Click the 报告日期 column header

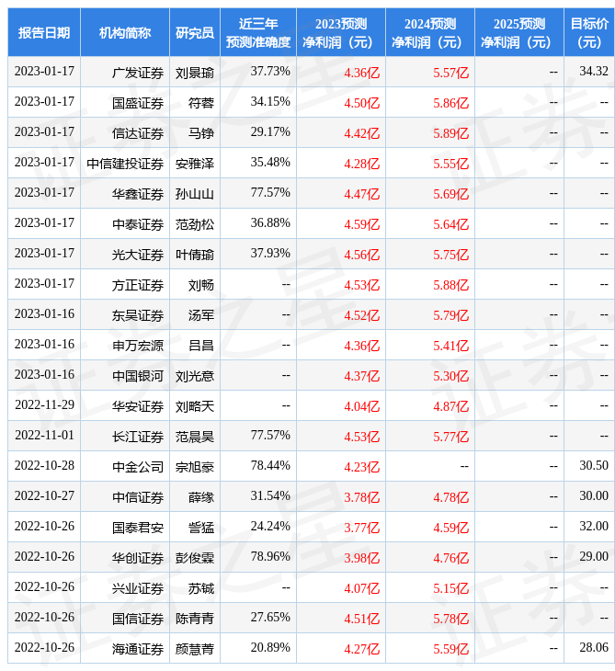[44, 32]
